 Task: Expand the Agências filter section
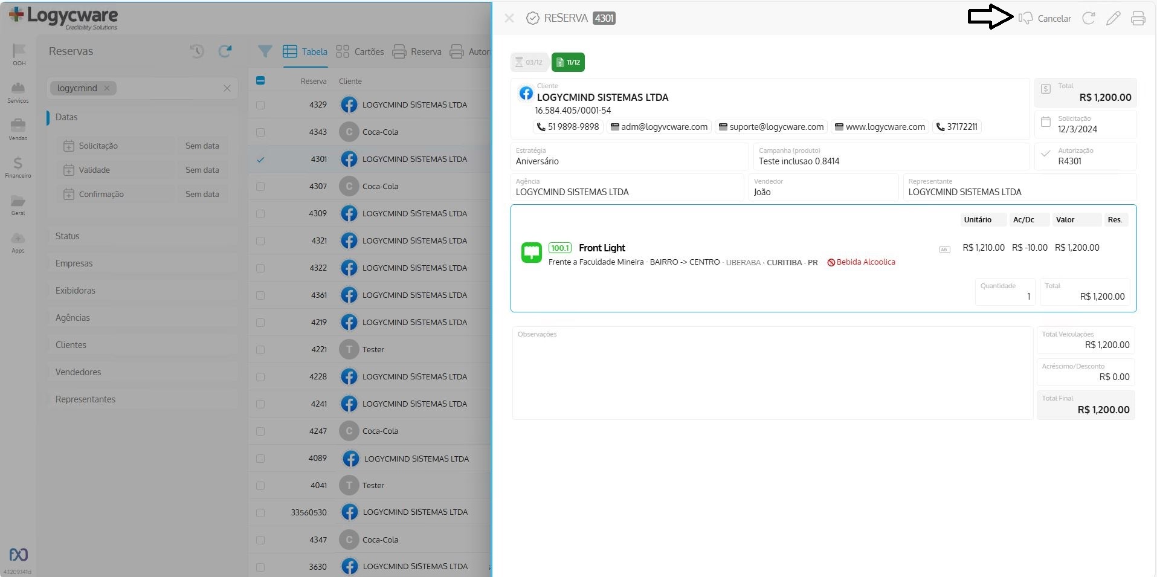(x=142, y=318)
